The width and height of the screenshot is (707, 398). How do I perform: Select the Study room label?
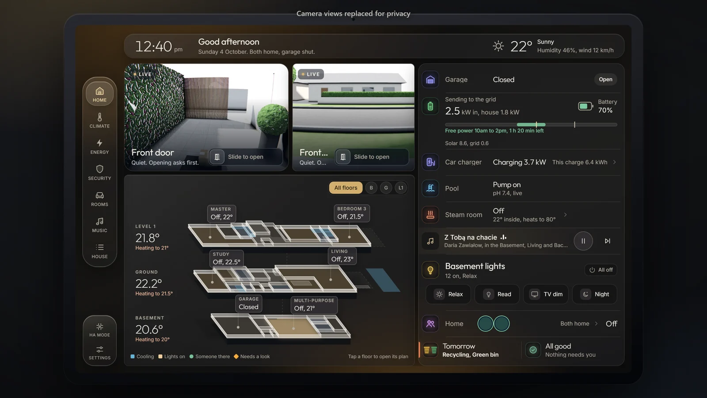[x=227, y=259]
